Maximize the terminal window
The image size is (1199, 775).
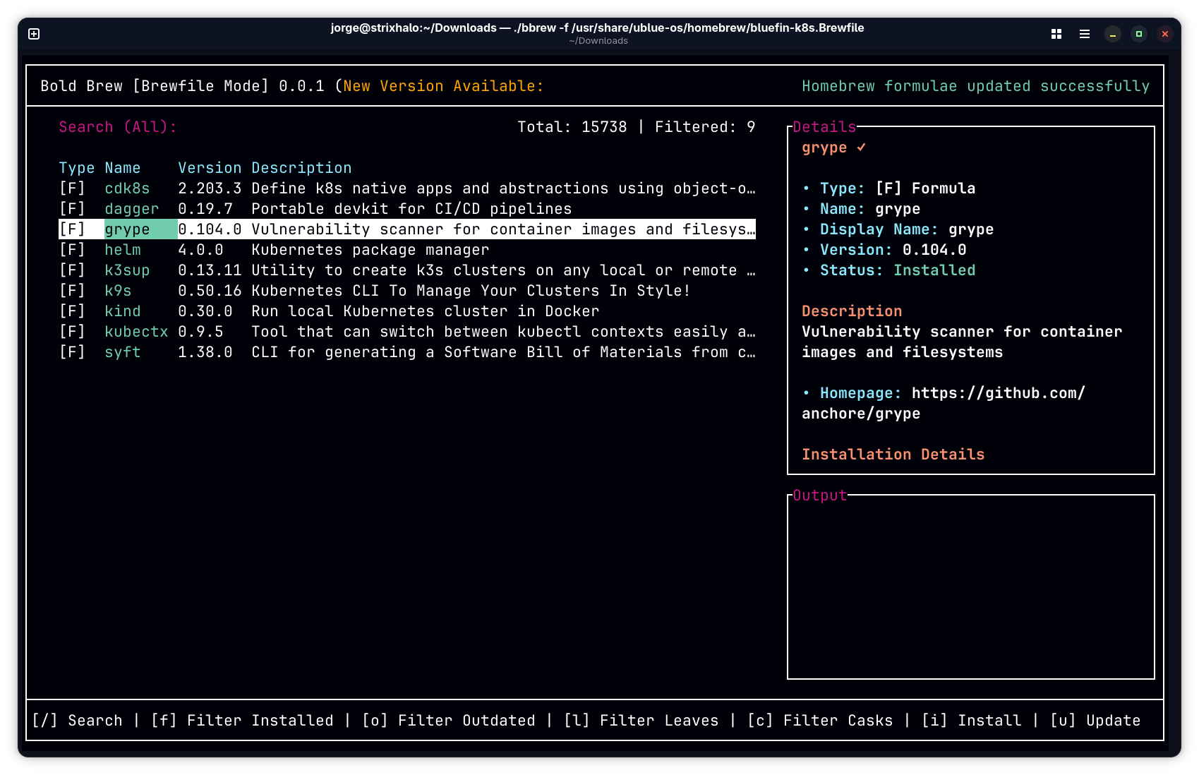(1138, 34)
